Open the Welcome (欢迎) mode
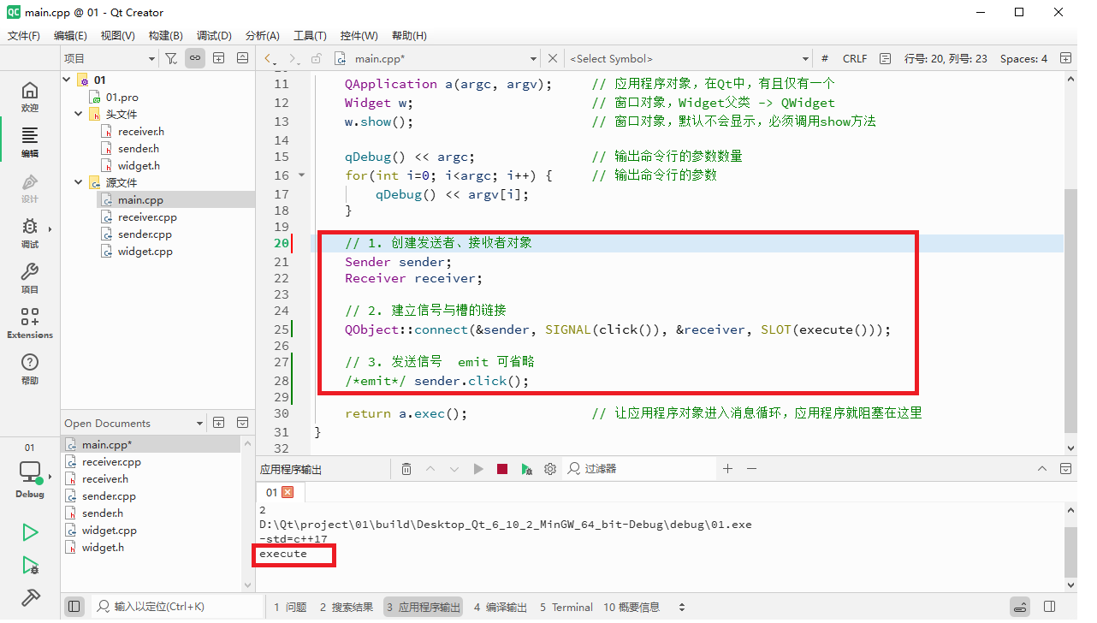1097x623 pixels. pos(30,97)
